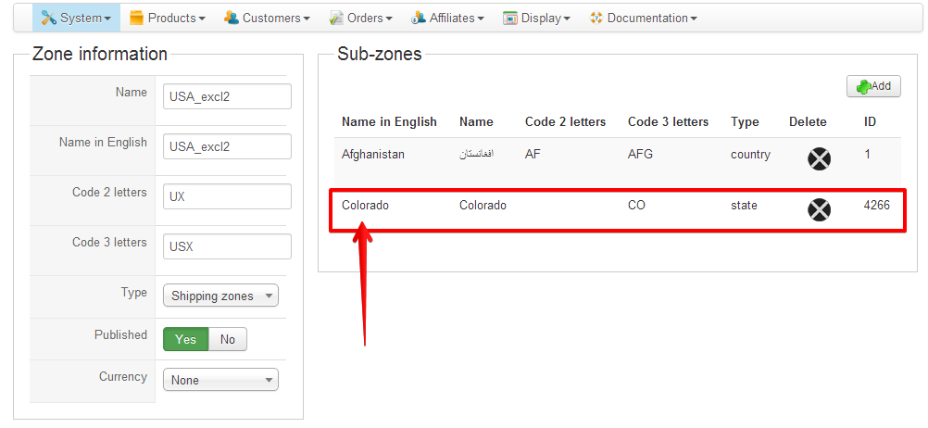
Task: Click the Name input field
Action: pyautogui.click(x=227, y=96)
